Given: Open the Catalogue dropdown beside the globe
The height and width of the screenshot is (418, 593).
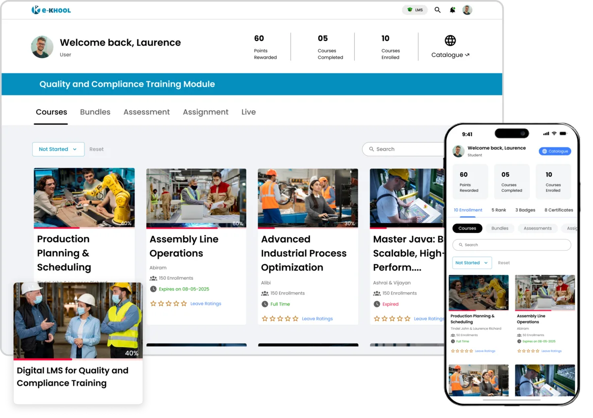Looking at the screenshot, I should click(x=466, y=55).
